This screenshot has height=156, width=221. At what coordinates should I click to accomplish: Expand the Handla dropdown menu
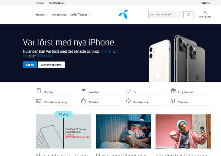42,15
